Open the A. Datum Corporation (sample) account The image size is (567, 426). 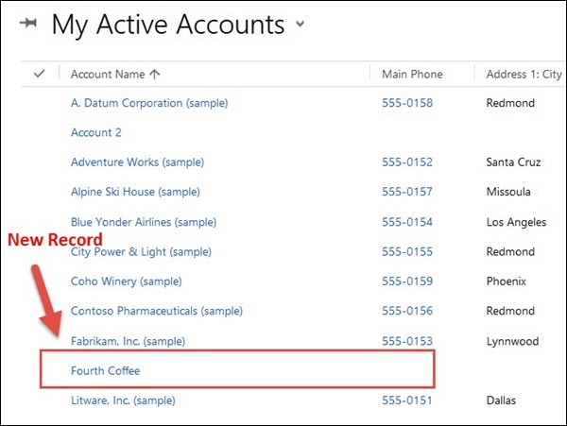click(149, 103)
